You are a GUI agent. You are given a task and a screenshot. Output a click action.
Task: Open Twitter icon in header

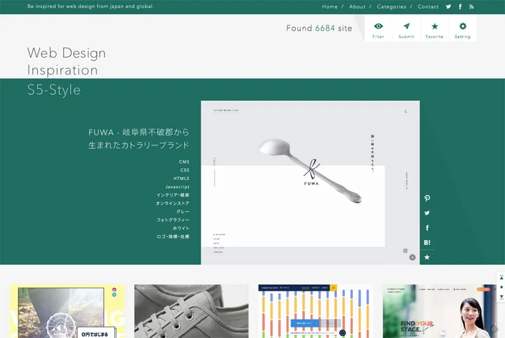click(449, 7)
